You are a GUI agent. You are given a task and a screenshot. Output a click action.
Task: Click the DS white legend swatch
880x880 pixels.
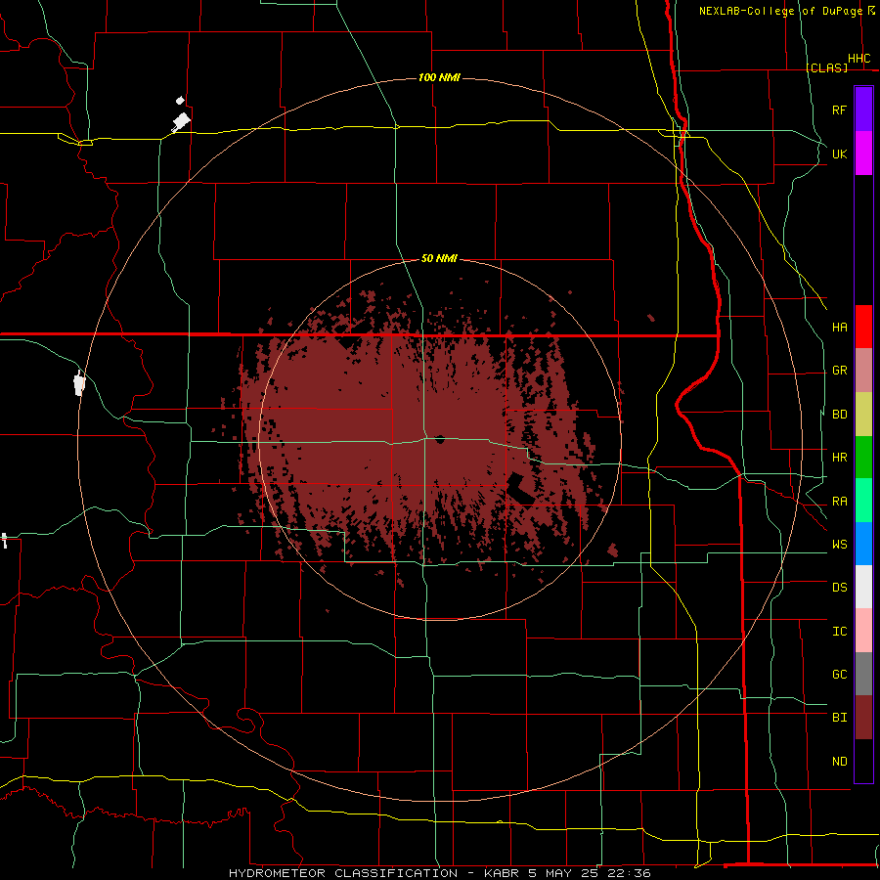tap(863, 587)
